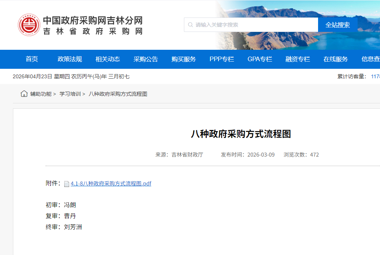This screenshot has height=255, width=380.
Task: Click inside the keyword search input box
Action: [x=251, y=24]
